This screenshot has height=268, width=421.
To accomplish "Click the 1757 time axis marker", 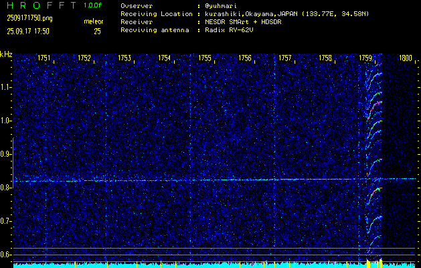I will pyautogui.click(x=285, y=58).
